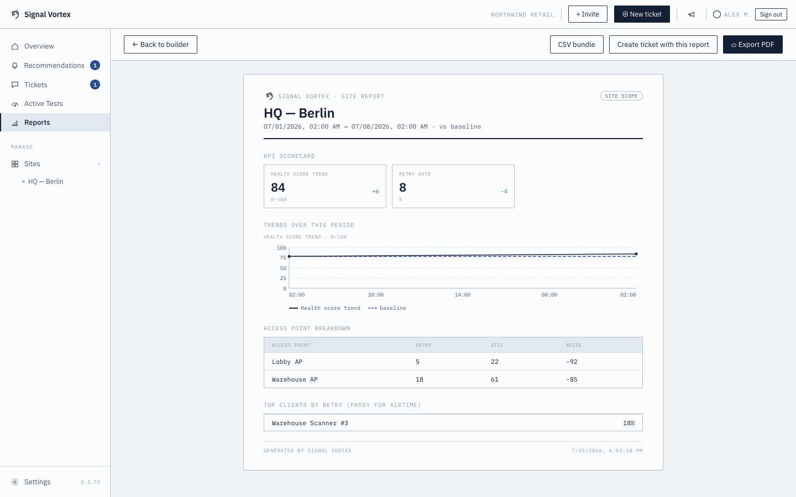This screenshot has height=497, width=796.
Task: Click the Health Score Trend KPI card
Action: (x=325, y=187)
